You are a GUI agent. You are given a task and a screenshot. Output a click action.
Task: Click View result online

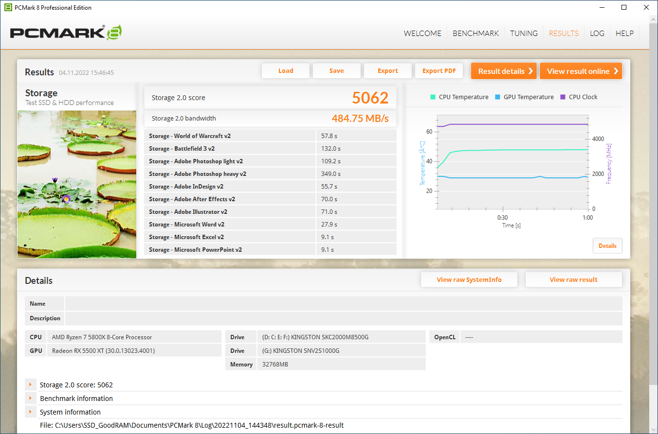coord(581,71)
